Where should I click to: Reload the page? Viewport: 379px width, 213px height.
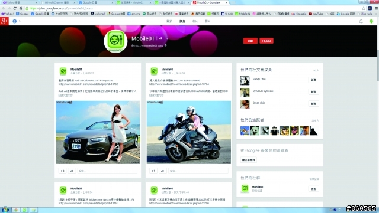point(15,8)
